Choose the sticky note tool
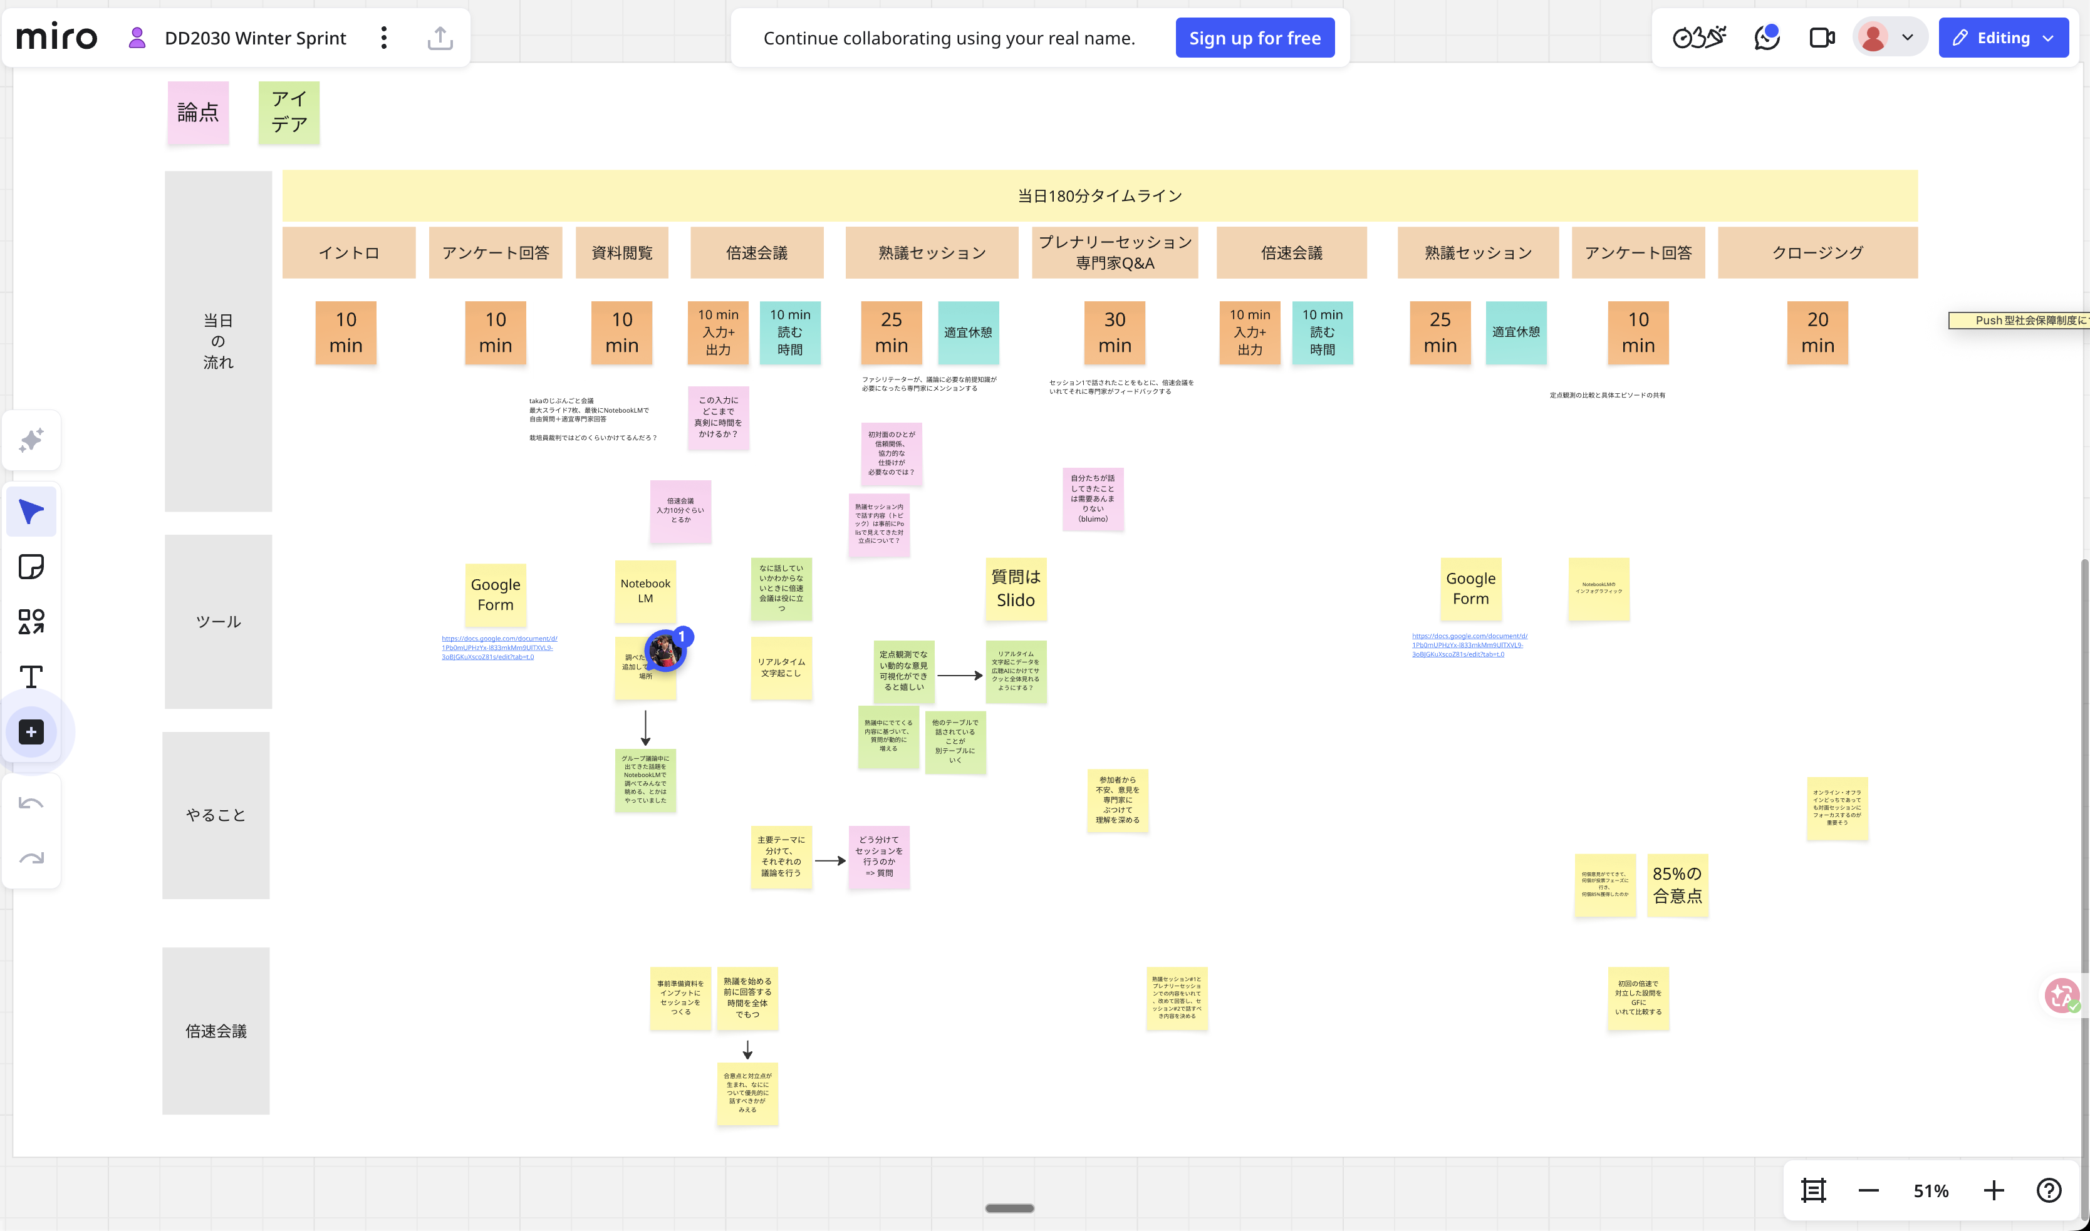The width and height of the screenshot is (2090, 1231). click(x=31, y=567)
